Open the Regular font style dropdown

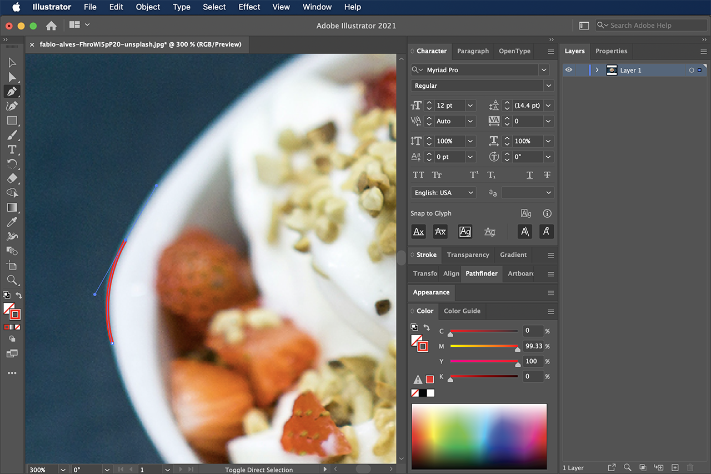[549, 86]
